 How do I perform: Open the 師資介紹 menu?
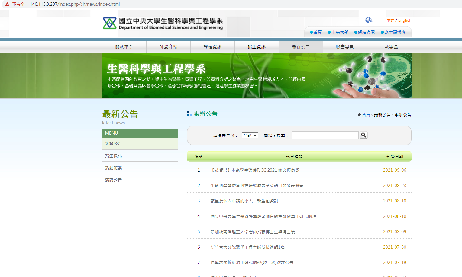click(x=168, y=47)
